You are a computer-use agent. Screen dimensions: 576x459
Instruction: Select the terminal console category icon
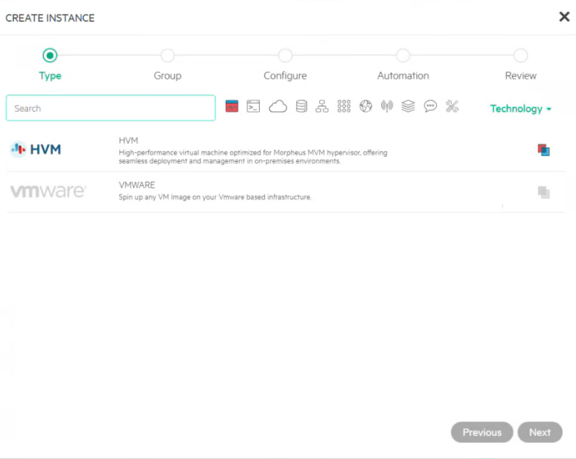(x=253, y=106)
